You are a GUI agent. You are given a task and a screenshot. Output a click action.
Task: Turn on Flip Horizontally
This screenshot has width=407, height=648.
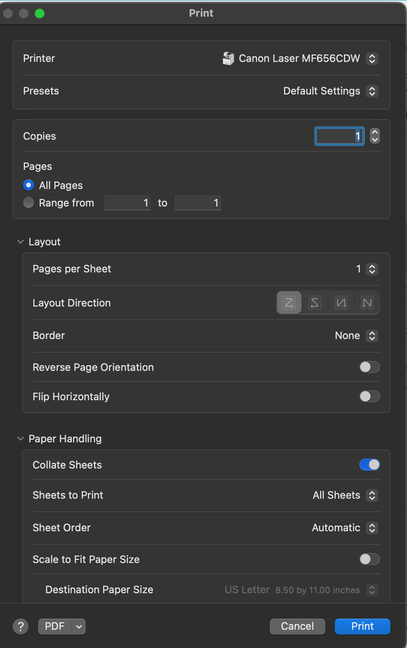369,396
